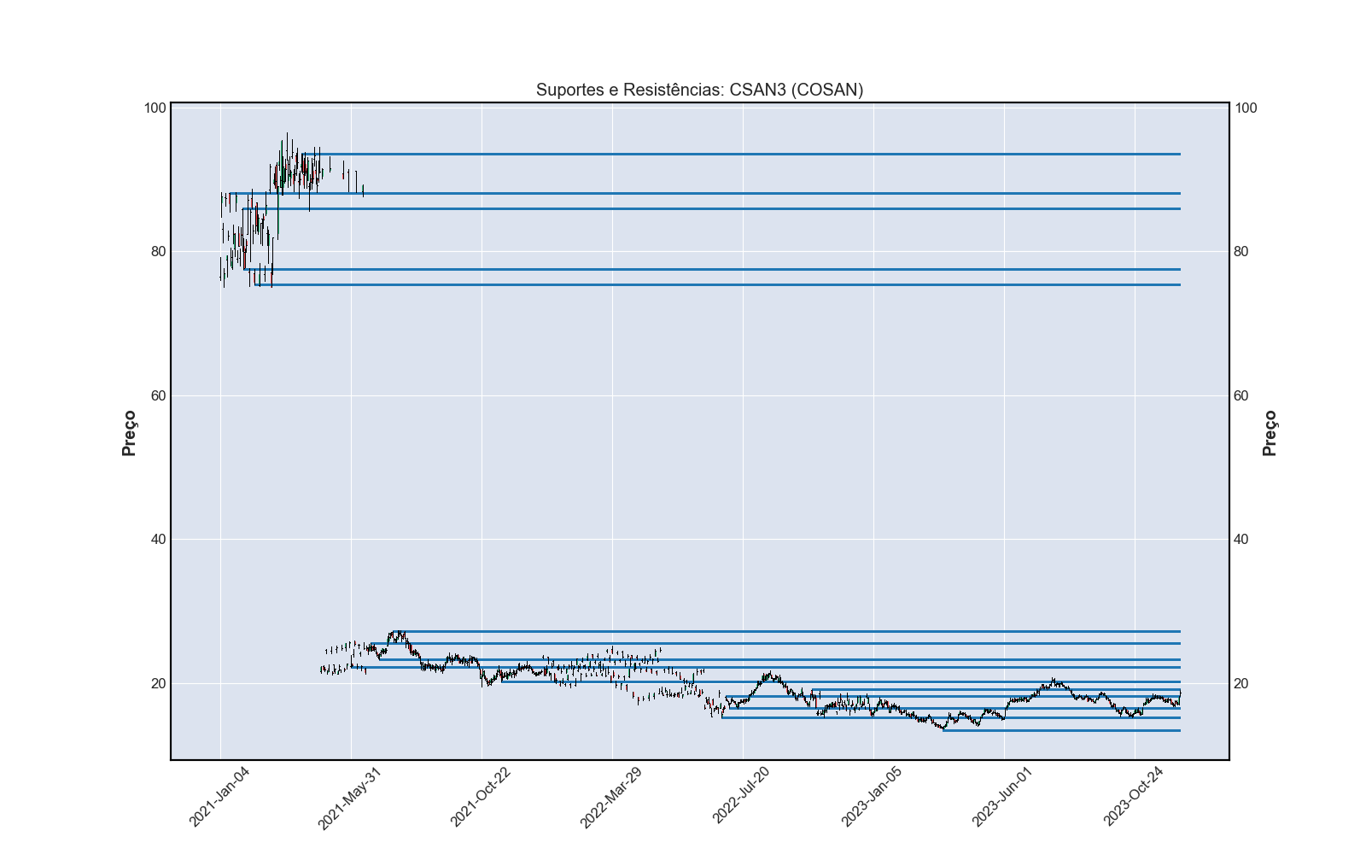Click the right 'Preço' axis label
The width and height of the screenshot is (1366, 854).
(x=1270, y=433)
